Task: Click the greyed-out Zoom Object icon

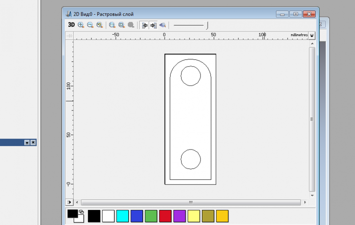Action: 131,25
